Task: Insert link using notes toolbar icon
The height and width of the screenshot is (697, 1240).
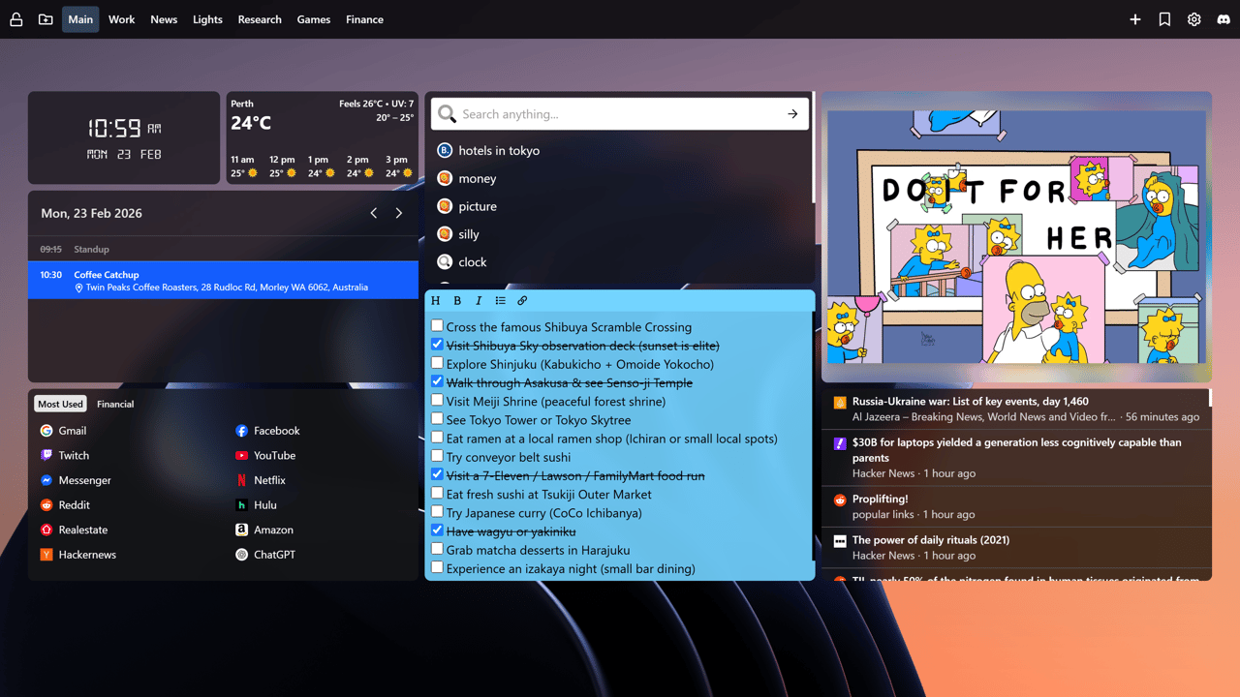Action: pos(522,301)
